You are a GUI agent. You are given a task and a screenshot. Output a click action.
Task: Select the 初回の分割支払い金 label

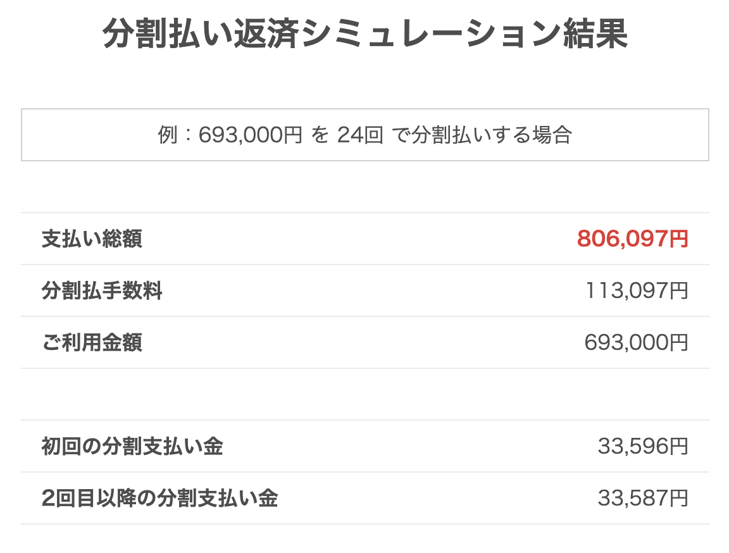point(132,446)
